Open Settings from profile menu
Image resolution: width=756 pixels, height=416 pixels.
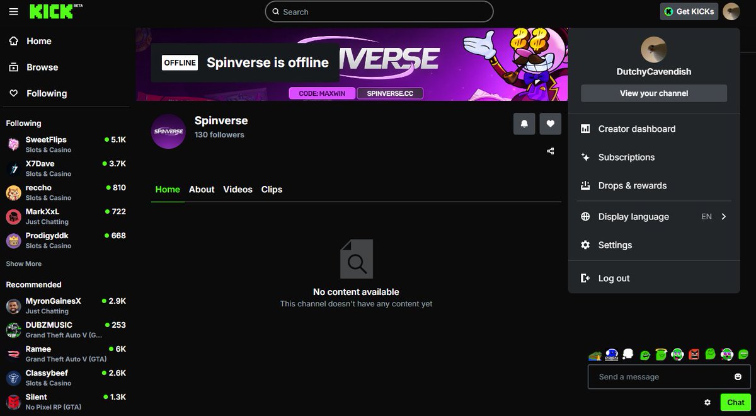[654, 245]
